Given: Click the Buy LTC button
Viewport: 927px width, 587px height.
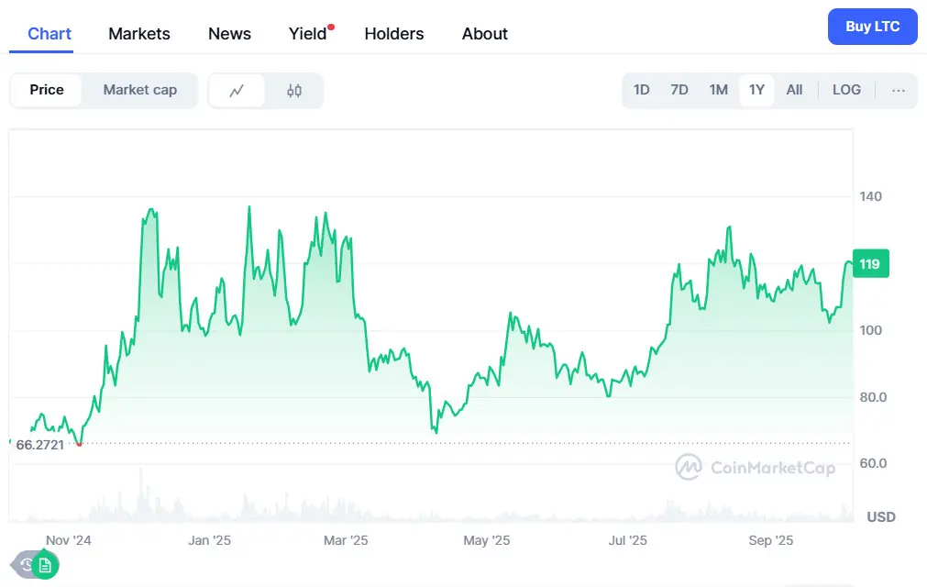Looking at the screenshot, I should (872, 27).
